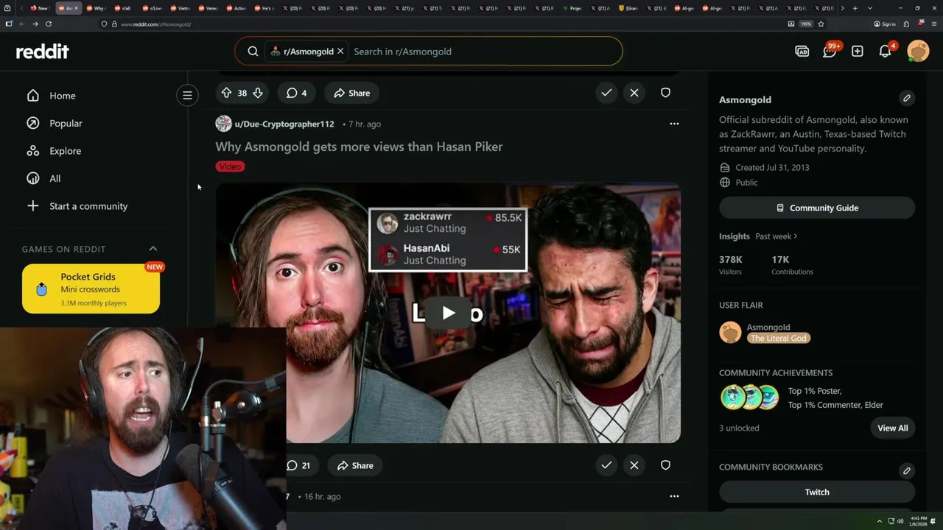This screenshot has height=530, width=943.
Task: Open a new browser tab
Action: point(855,8)
